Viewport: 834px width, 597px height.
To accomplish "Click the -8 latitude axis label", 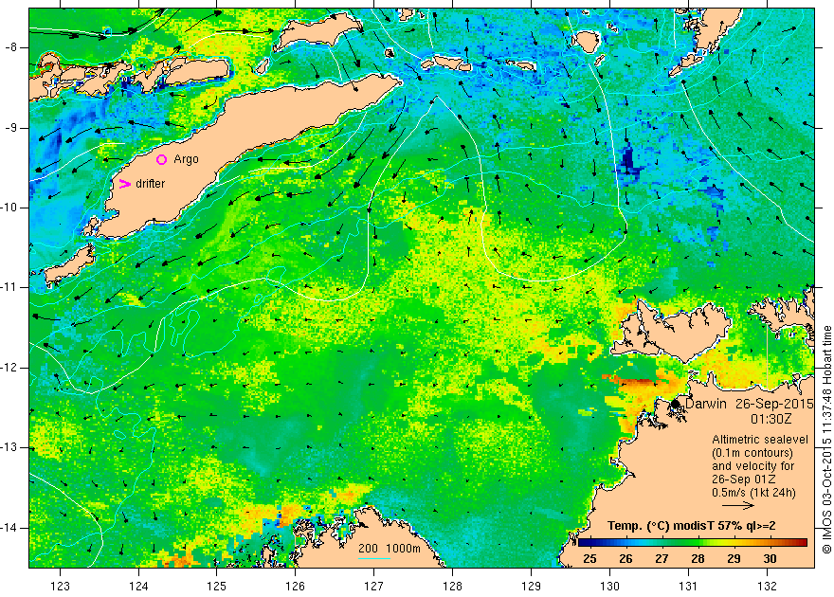I will [11, 47].
